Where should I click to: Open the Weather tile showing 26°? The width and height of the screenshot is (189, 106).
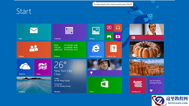click(x=69, y=76)
